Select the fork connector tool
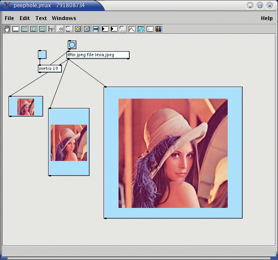Image resolution: width=278 pixels, height=260 pixels. (51, 29)
